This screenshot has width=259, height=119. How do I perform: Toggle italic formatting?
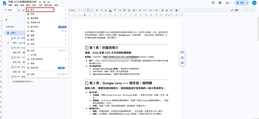[x=101, y=10]
